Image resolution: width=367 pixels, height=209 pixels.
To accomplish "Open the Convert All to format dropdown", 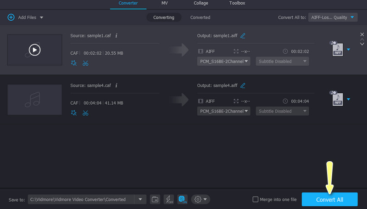I will click(x=333, y=17).
